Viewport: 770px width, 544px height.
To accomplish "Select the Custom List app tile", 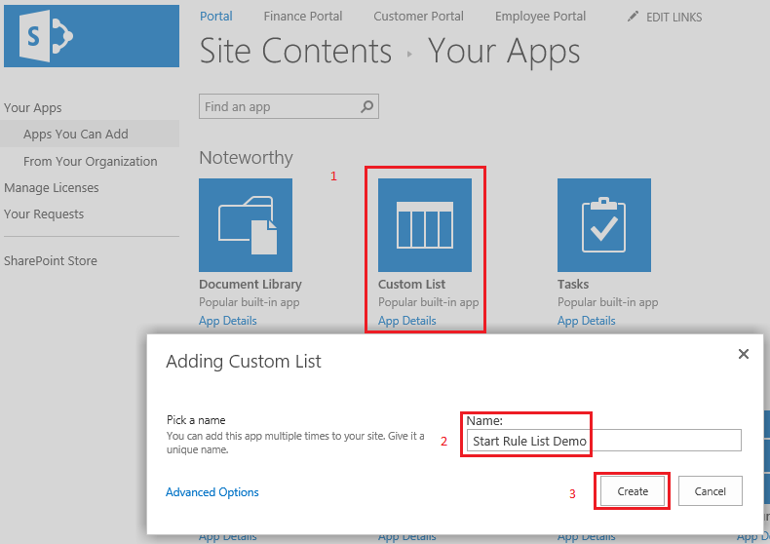I will pyautogui.click(x=425, y=225).
